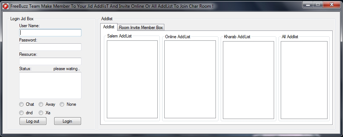The image size is (343, 137).
Task: Select the Away status radio button
Action: (x=41, y=105)
